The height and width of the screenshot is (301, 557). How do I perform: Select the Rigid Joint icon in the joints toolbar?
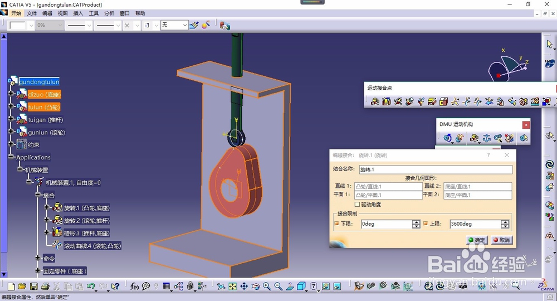click(x=443, y=102)
